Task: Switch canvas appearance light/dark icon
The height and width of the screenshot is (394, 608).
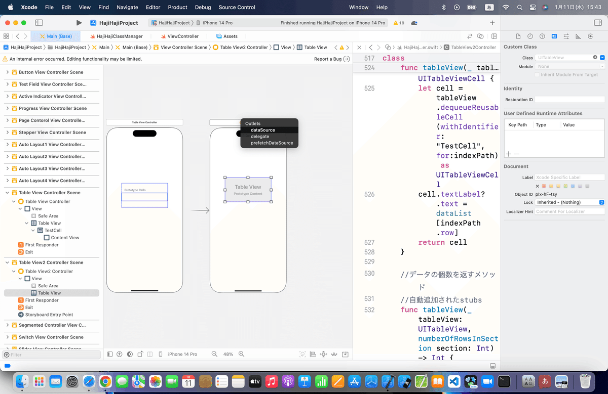Action: click(x=130, y=355)
